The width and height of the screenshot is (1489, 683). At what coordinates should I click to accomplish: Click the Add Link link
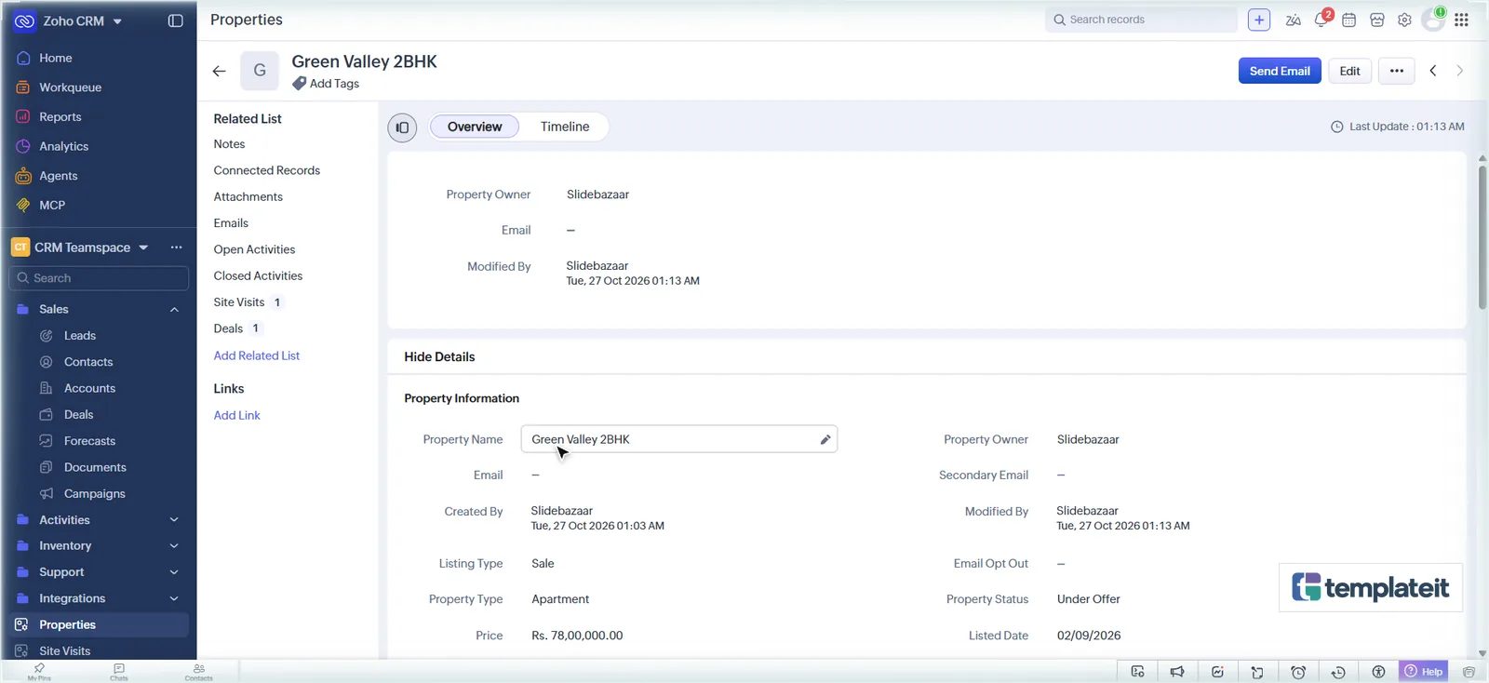[237, 415]
